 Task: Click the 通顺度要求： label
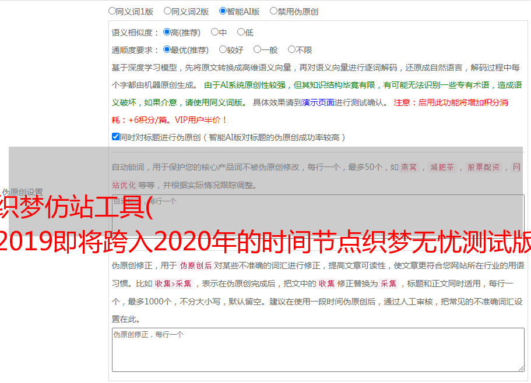coord(135,50)
